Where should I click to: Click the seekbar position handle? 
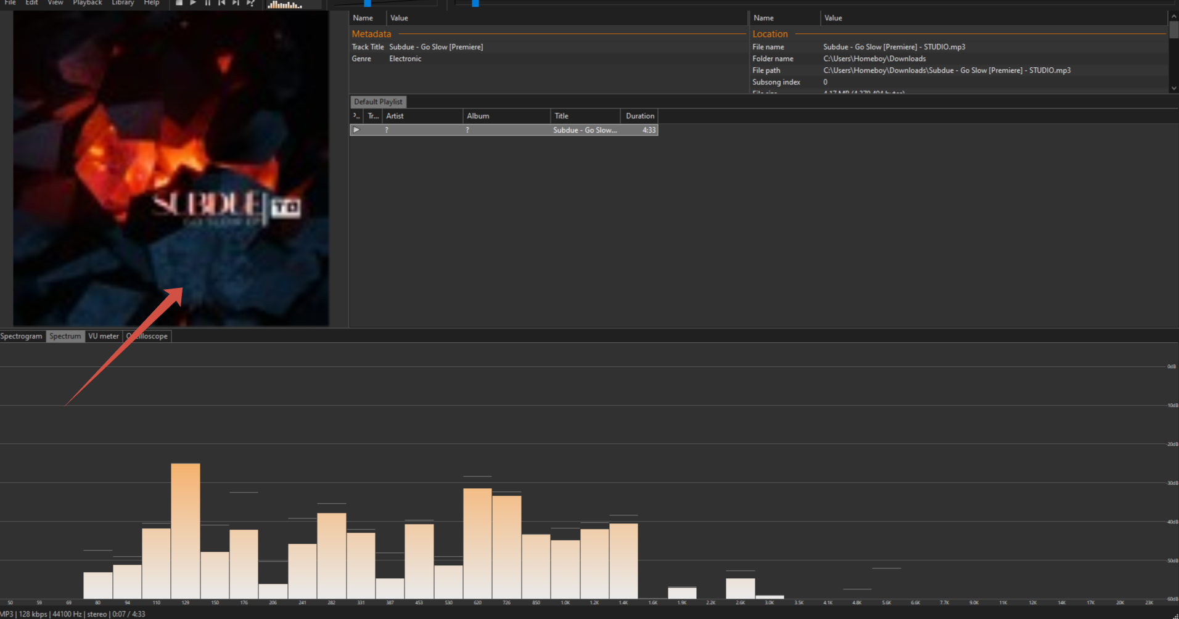[x=475, y=3]
